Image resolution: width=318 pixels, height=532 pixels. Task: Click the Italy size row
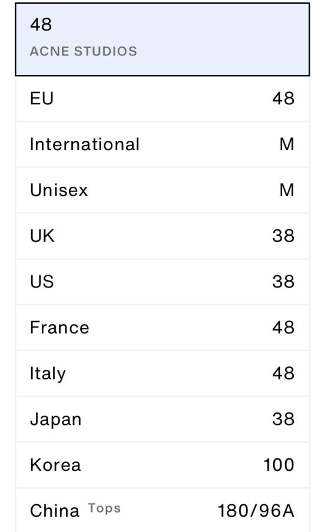click(162, 373)
